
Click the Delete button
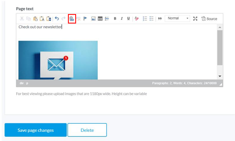click(87, 130)
